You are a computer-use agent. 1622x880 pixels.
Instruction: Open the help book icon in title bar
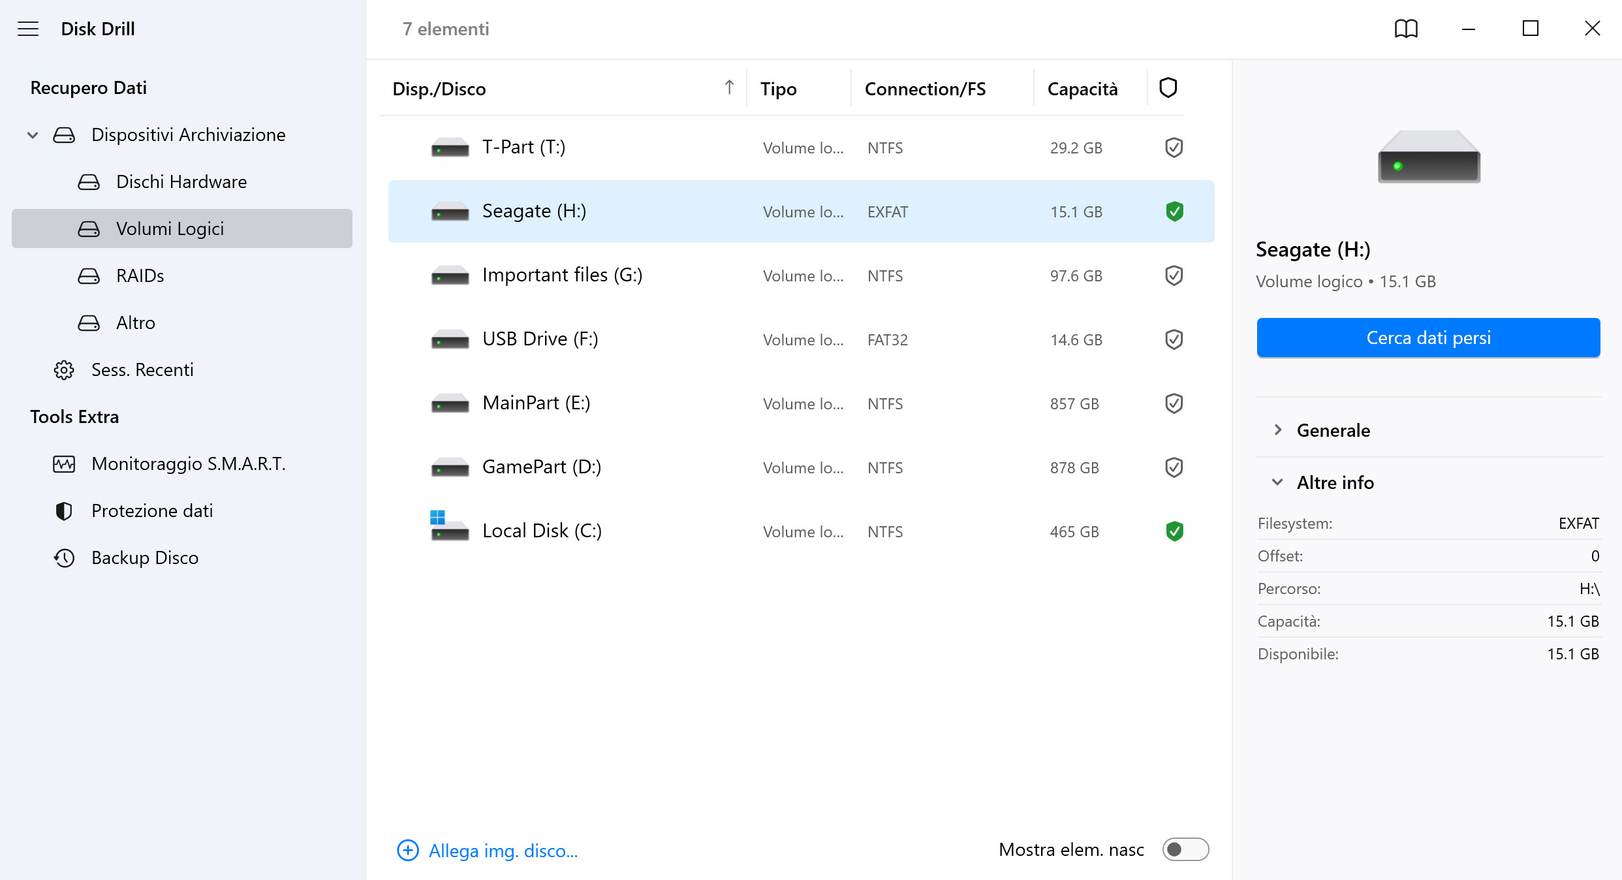click(x=1406, y=29)
